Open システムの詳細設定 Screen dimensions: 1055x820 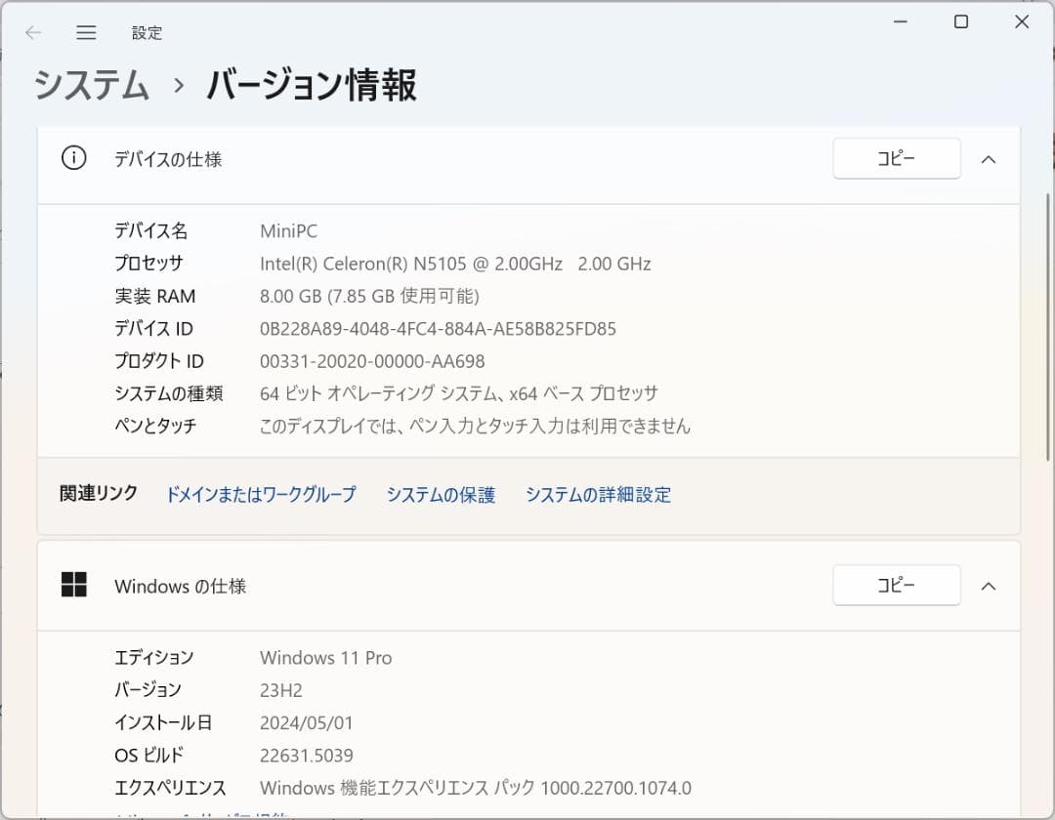click(x=598, y=495)
